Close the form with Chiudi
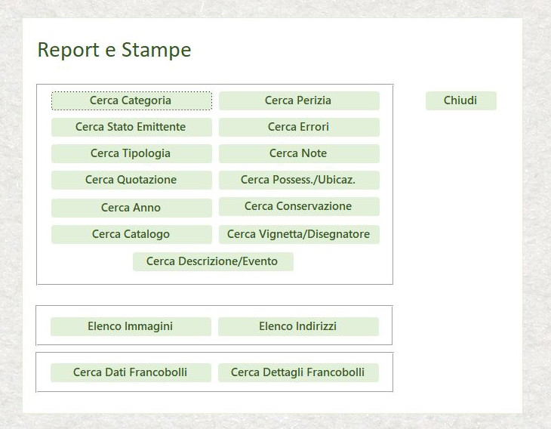Viewport: 551px width, 429px height. click(461, 100)
